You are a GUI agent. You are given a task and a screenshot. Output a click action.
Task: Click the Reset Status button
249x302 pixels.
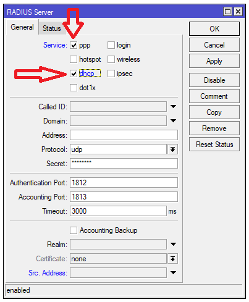(214, 145)
